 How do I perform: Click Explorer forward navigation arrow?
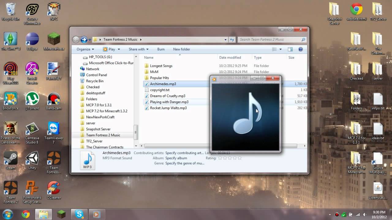[84, 39]
